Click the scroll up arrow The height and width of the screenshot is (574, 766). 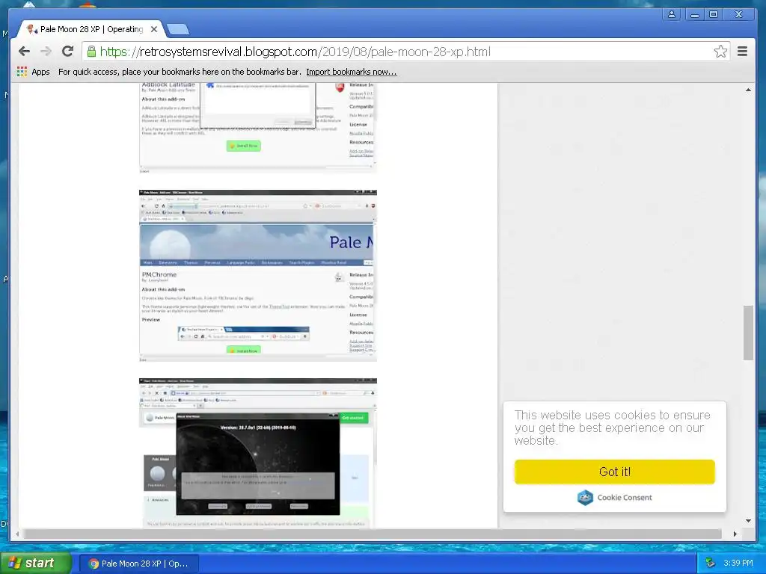click(748, 90)
